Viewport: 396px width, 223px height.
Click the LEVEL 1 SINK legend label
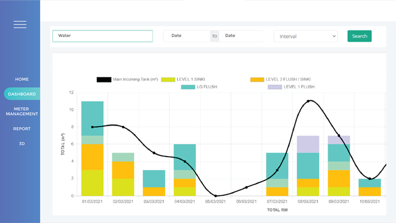click(x=191, y=79)
